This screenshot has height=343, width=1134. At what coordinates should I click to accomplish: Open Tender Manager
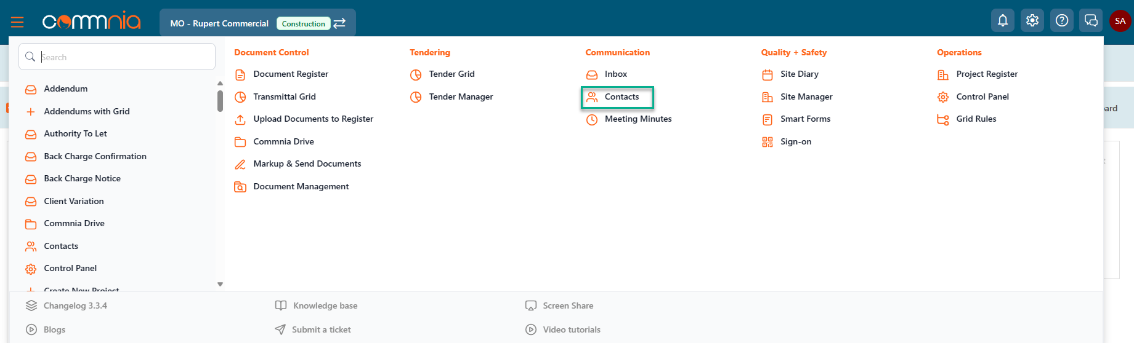pos(461,97)
